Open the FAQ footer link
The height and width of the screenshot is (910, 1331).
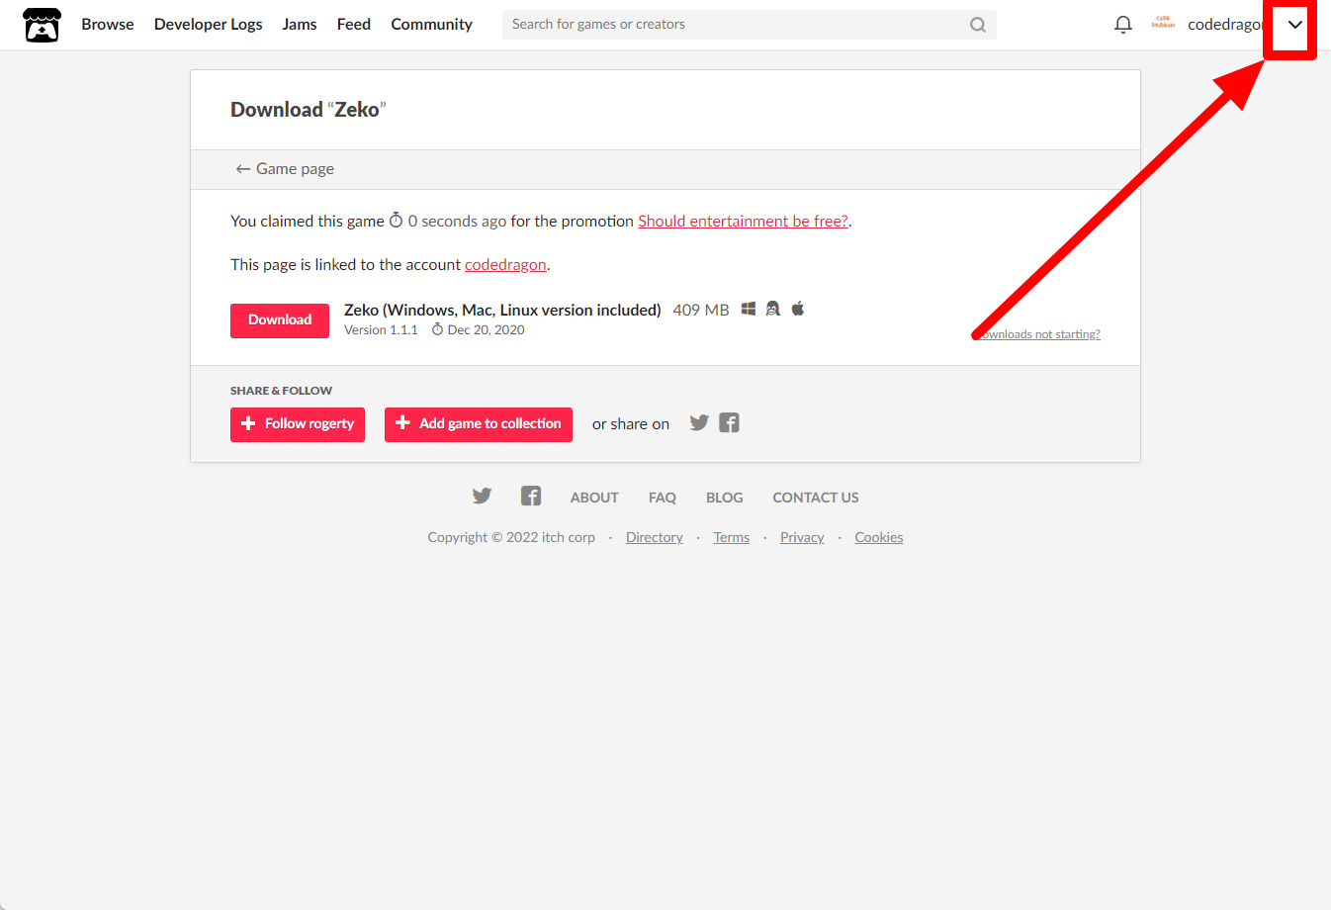point(663,498)
